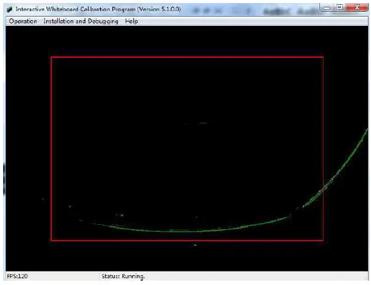Open the Operation menu
This screenshot has height=285, width=371.
(23, 21)
